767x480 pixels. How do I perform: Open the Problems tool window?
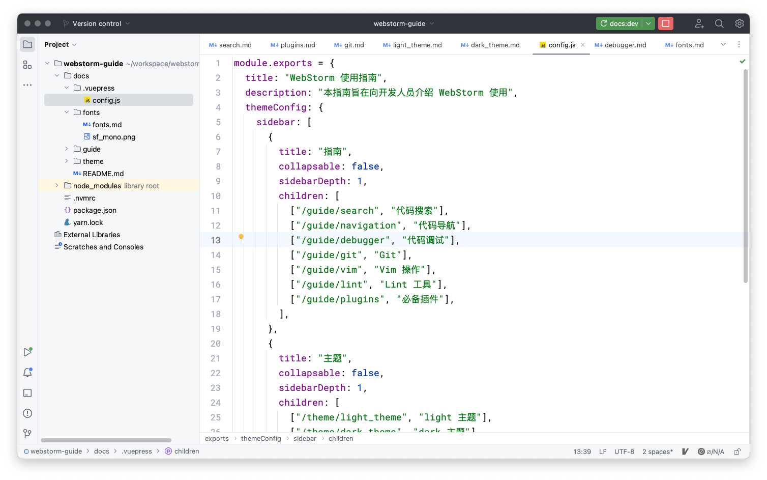(27, 413)
